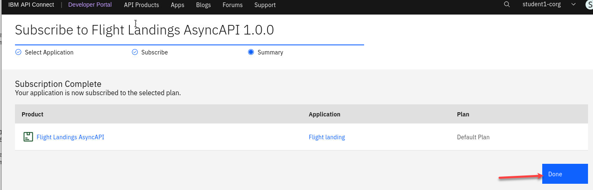This screenshot has height=190, width=593.
Task: Navigate to Blogs
Action: pyautogui.click(x=203, y=5)
